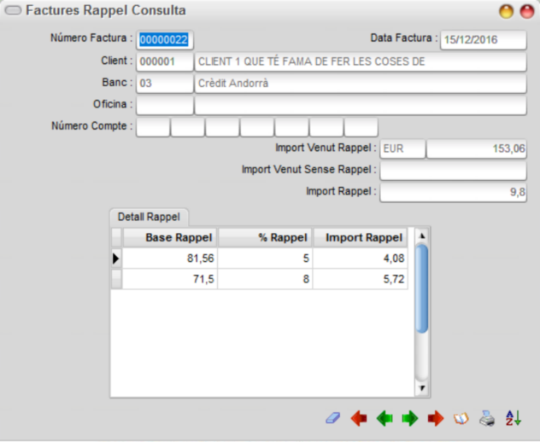Click the grid scrollbar down arrow
Viewport: 540px width, 442px height.
[422, 388]
